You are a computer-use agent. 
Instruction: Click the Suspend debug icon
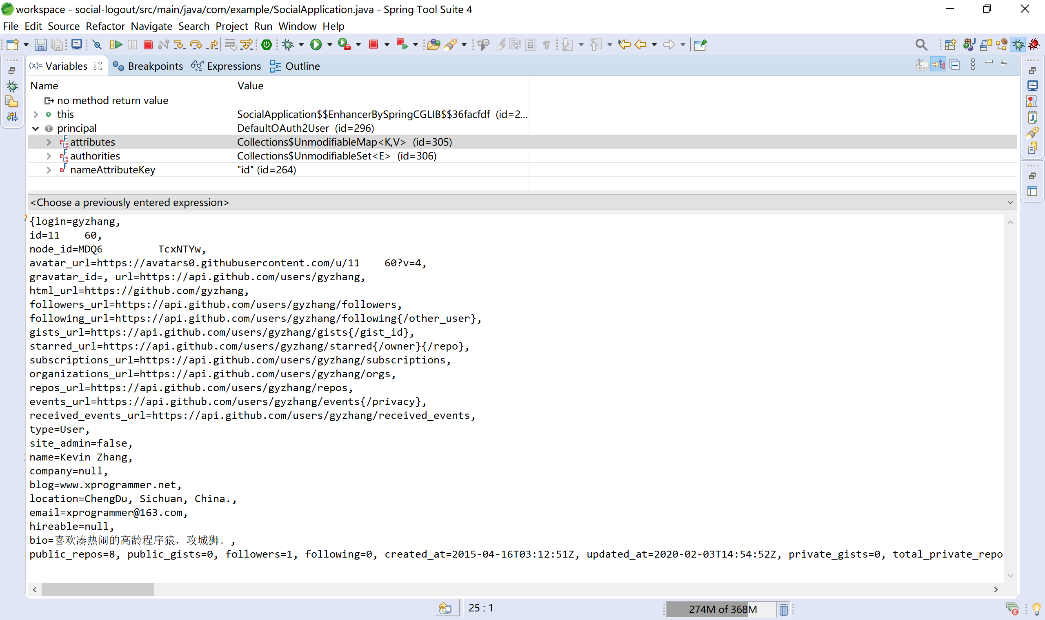click(x=132, y=45)
